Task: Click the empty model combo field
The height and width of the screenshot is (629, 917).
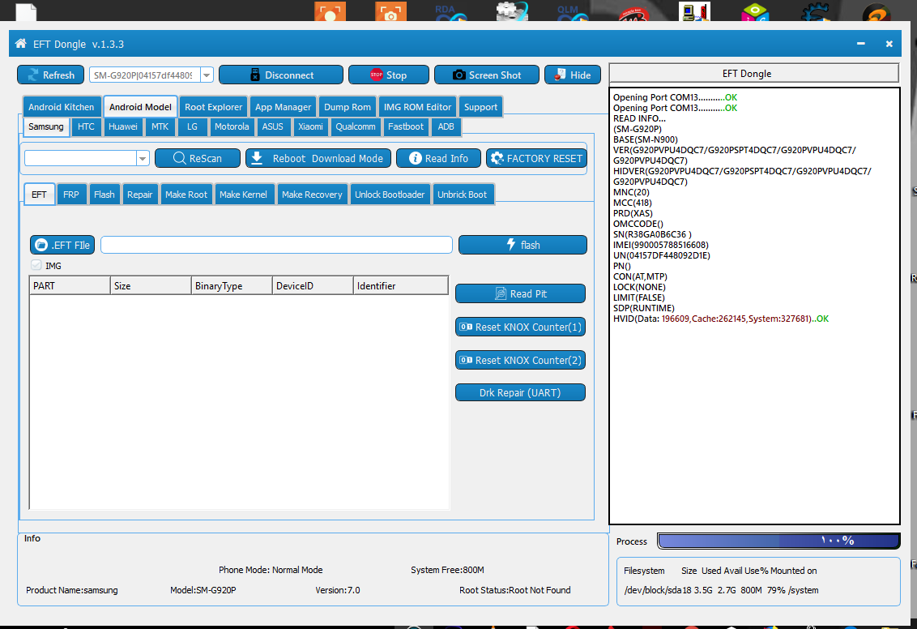Action: coord(81,158)
